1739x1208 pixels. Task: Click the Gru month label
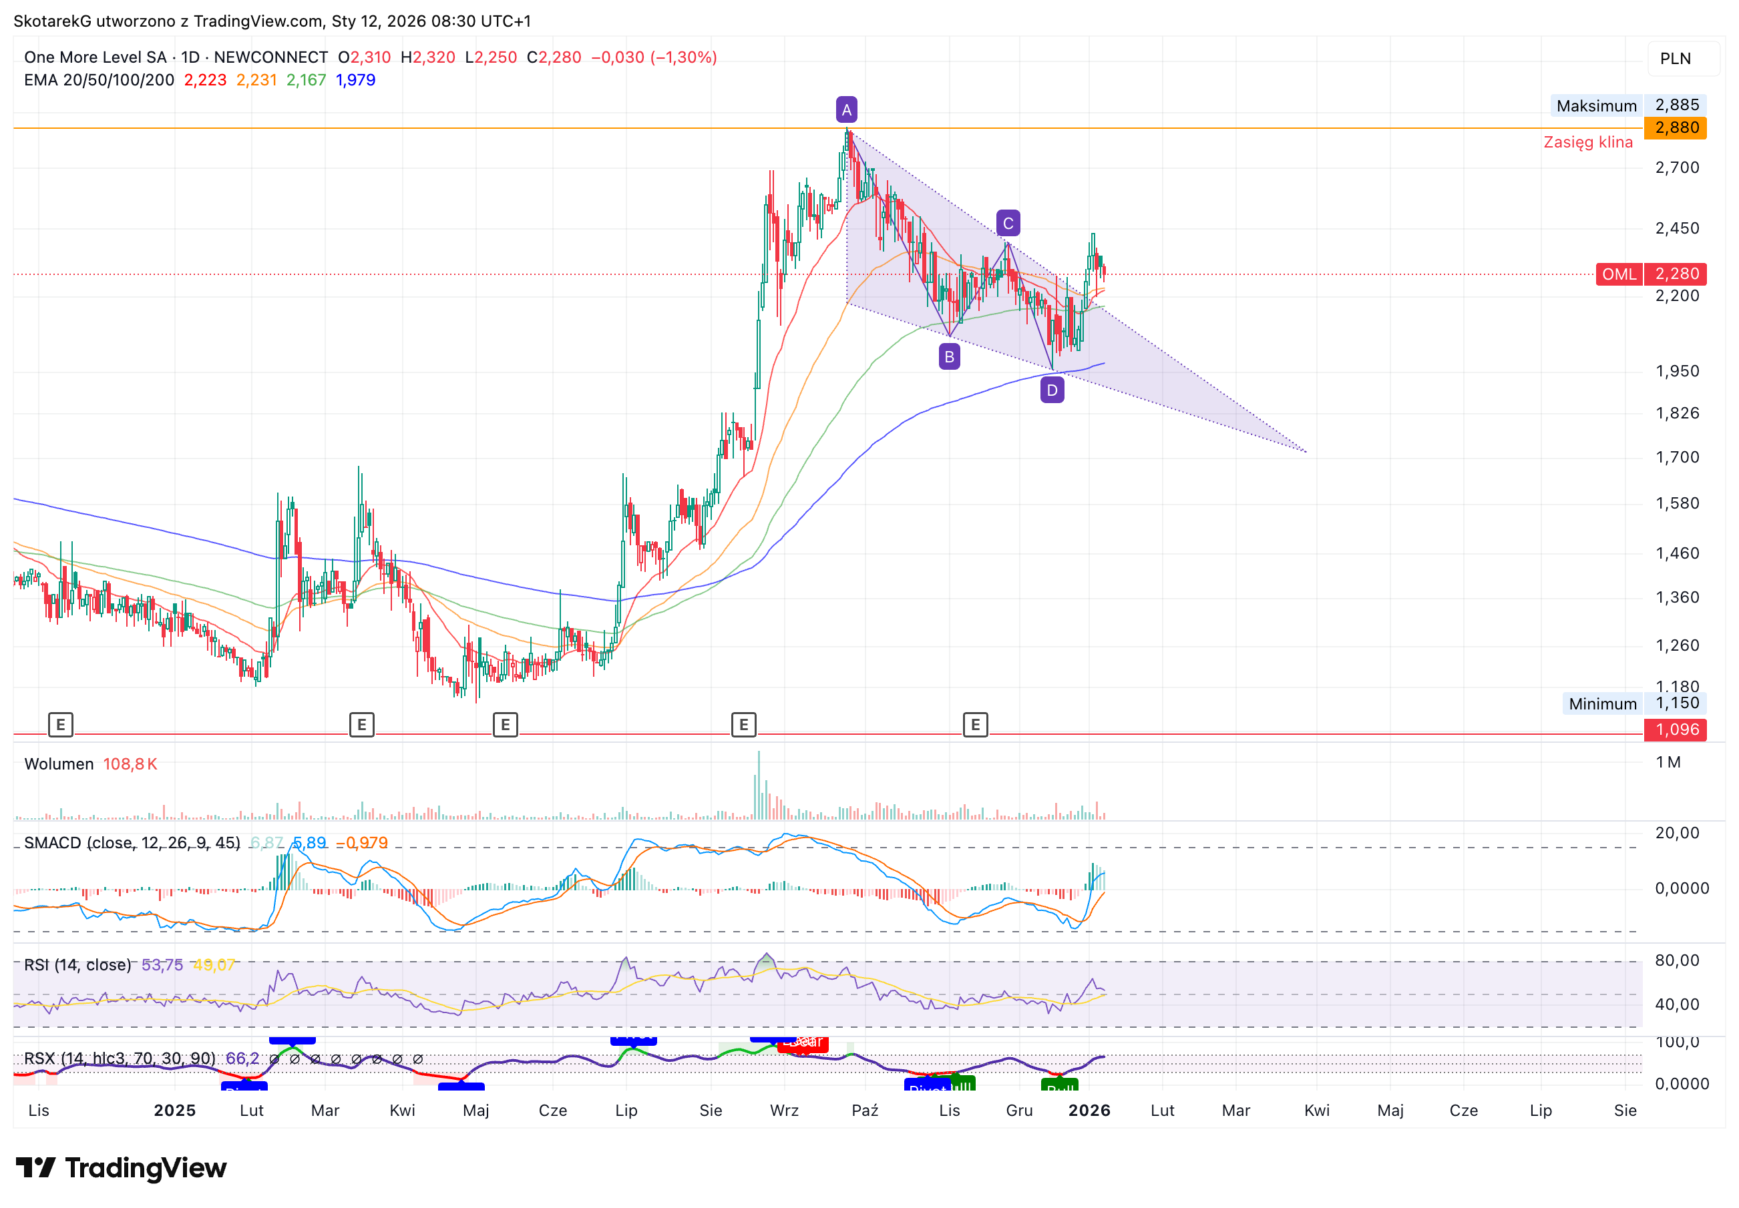pos(1020,1111)
